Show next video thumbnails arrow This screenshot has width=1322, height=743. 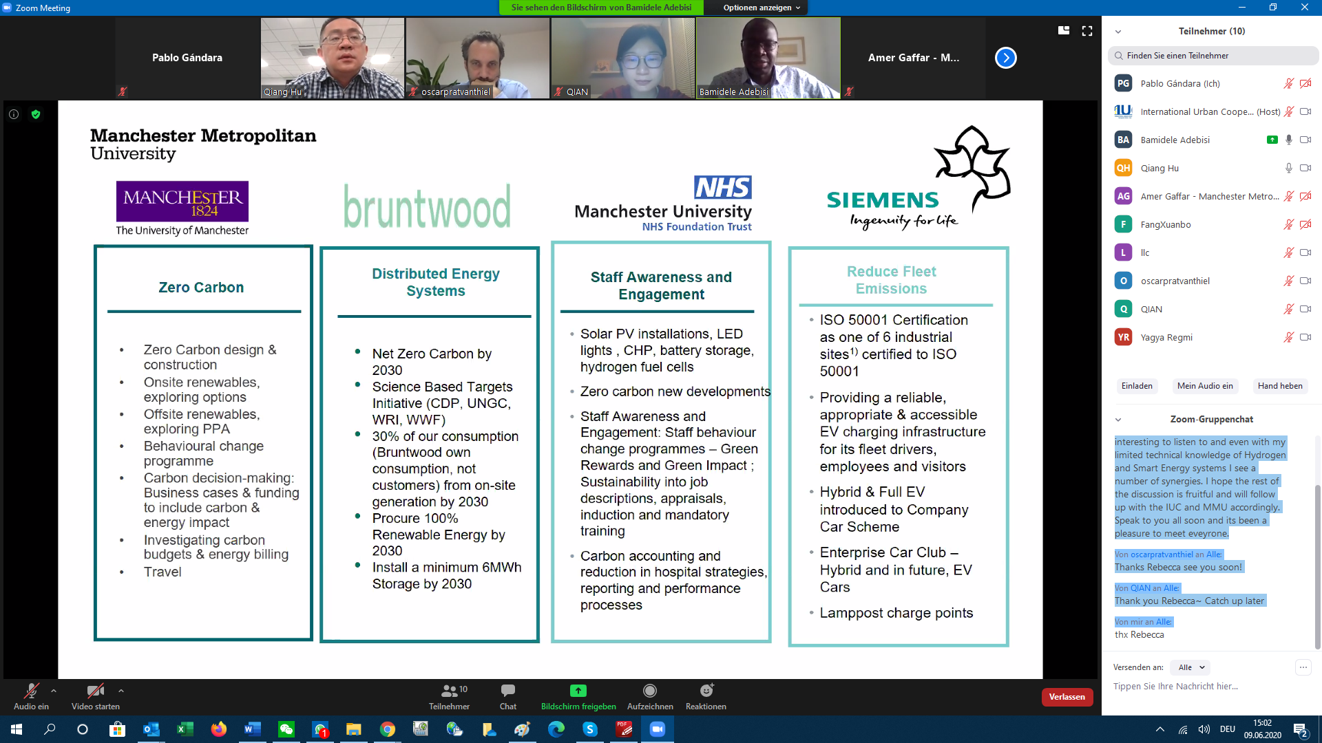click(1005, 58)
